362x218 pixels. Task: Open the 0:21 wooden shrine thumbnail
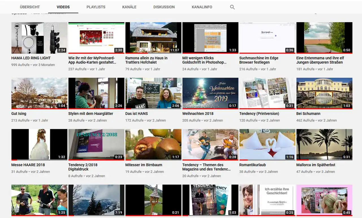[x=153, y=200]
